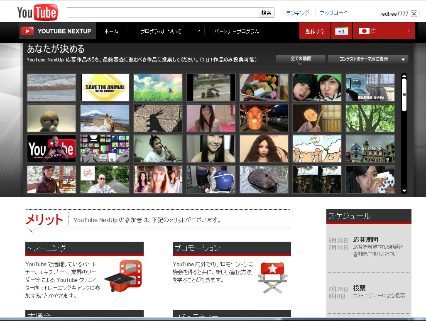Image resolution: width=426 pixels, height=321 pixels.
Task: Open the motorcycle rider video thumbnail
Action: [211, 87]
